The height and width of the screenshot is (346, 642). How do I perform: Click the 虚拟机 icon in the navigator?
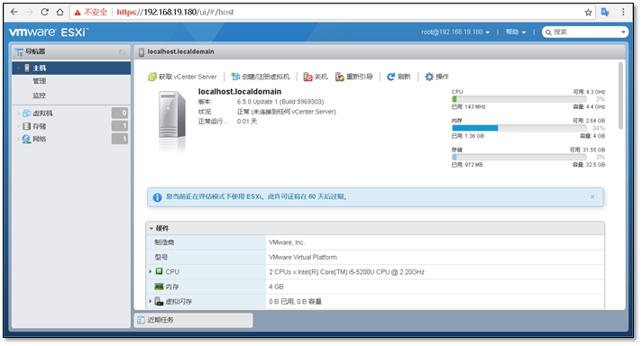pyautogui.click(x=27, y=113)
